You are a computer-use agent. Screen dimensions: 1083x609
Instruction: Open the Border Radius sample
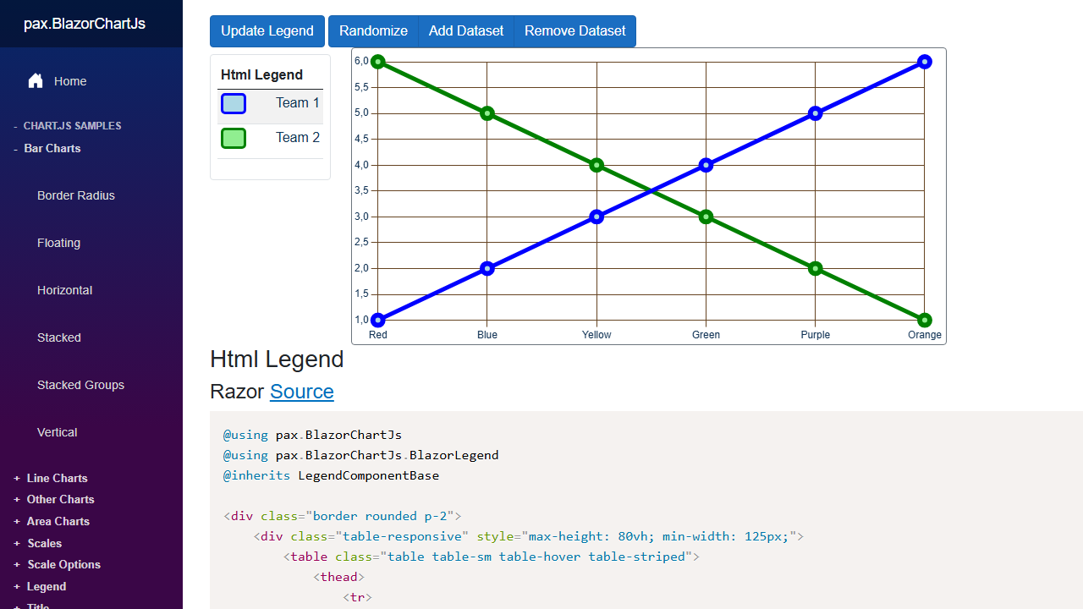pos(76,195)
